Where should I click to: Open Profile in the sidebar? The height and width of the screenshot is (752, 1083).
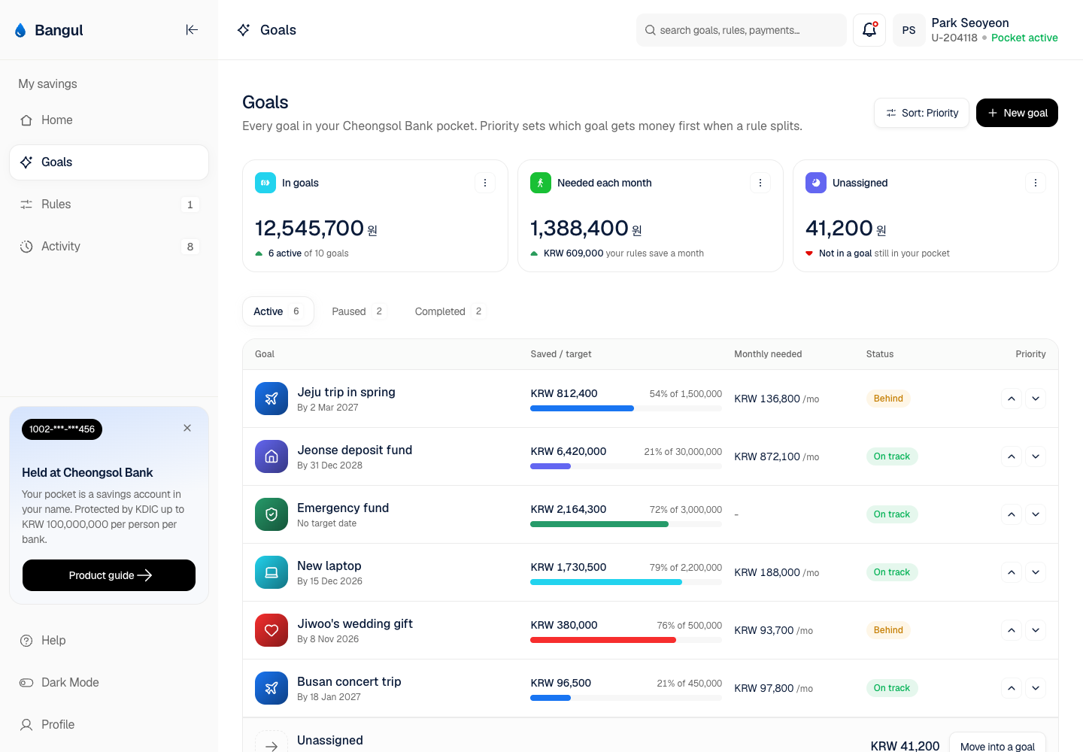[109, 725]
